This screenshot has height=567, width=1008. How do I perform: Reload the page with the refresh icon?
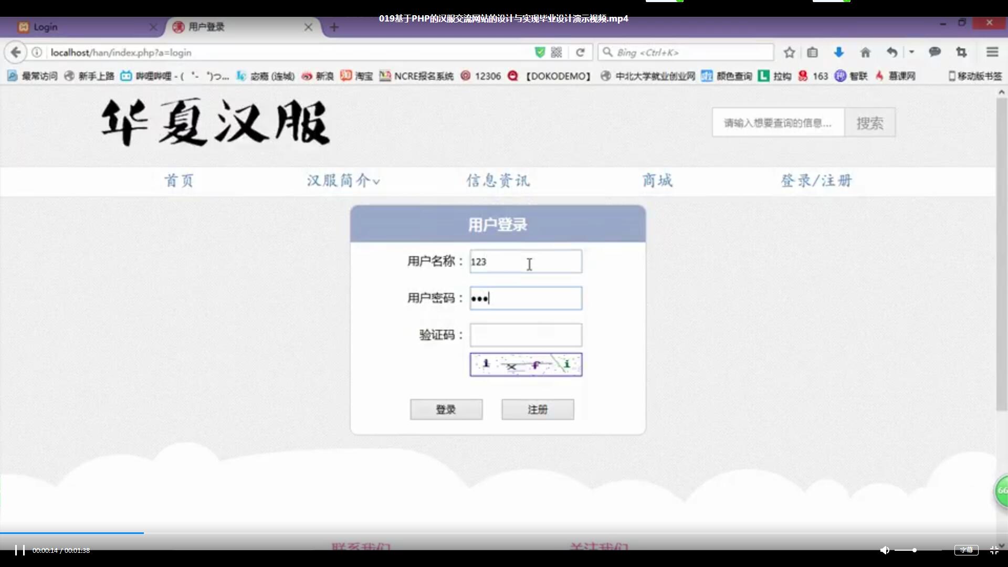point(580,52)
